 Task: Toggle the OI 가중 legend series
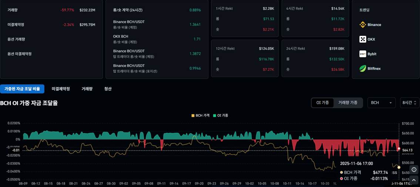click(221, 115)
